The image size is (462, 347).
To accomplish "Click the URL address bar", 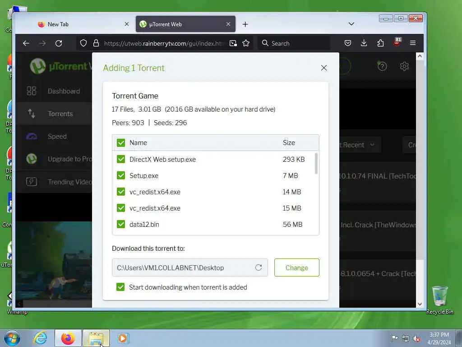I will coord(164,43).
